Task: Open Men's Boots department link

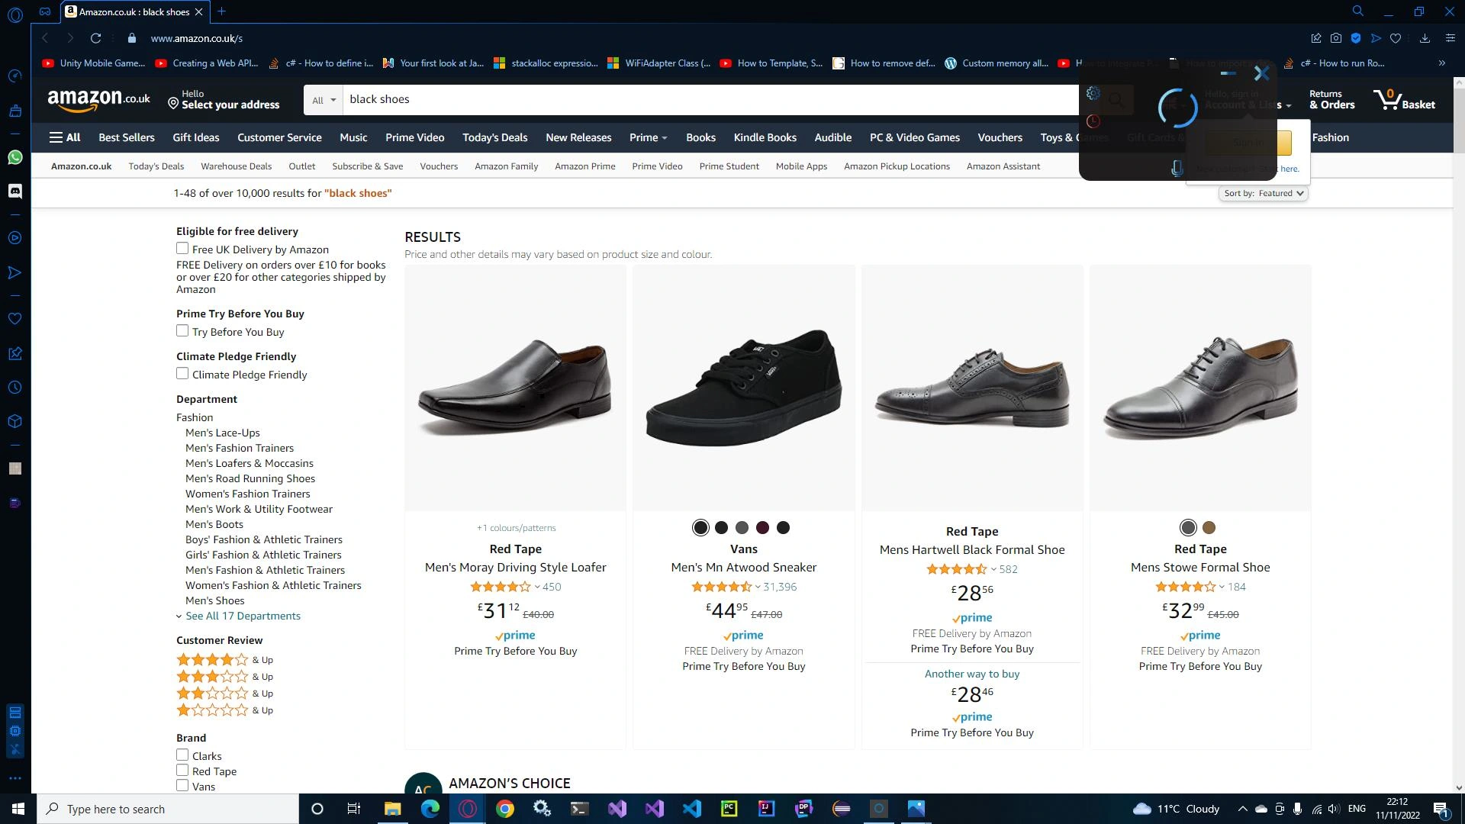Action: coord(214,525)
